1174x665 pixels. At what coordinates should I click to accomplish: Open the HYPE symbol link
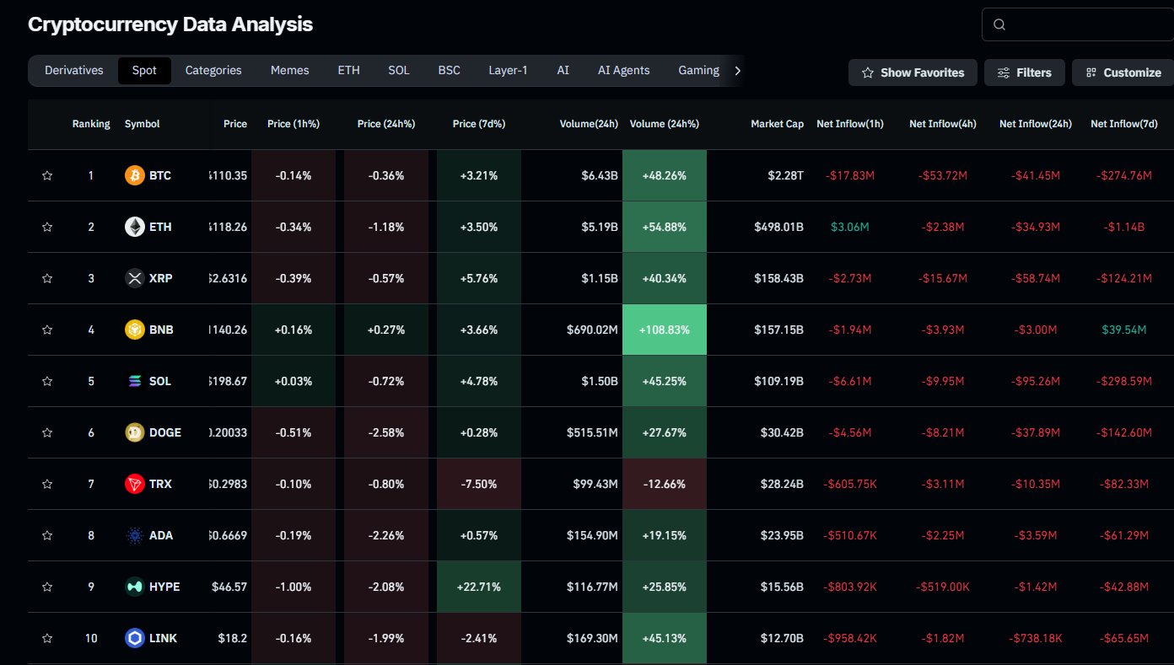(164, 587)
